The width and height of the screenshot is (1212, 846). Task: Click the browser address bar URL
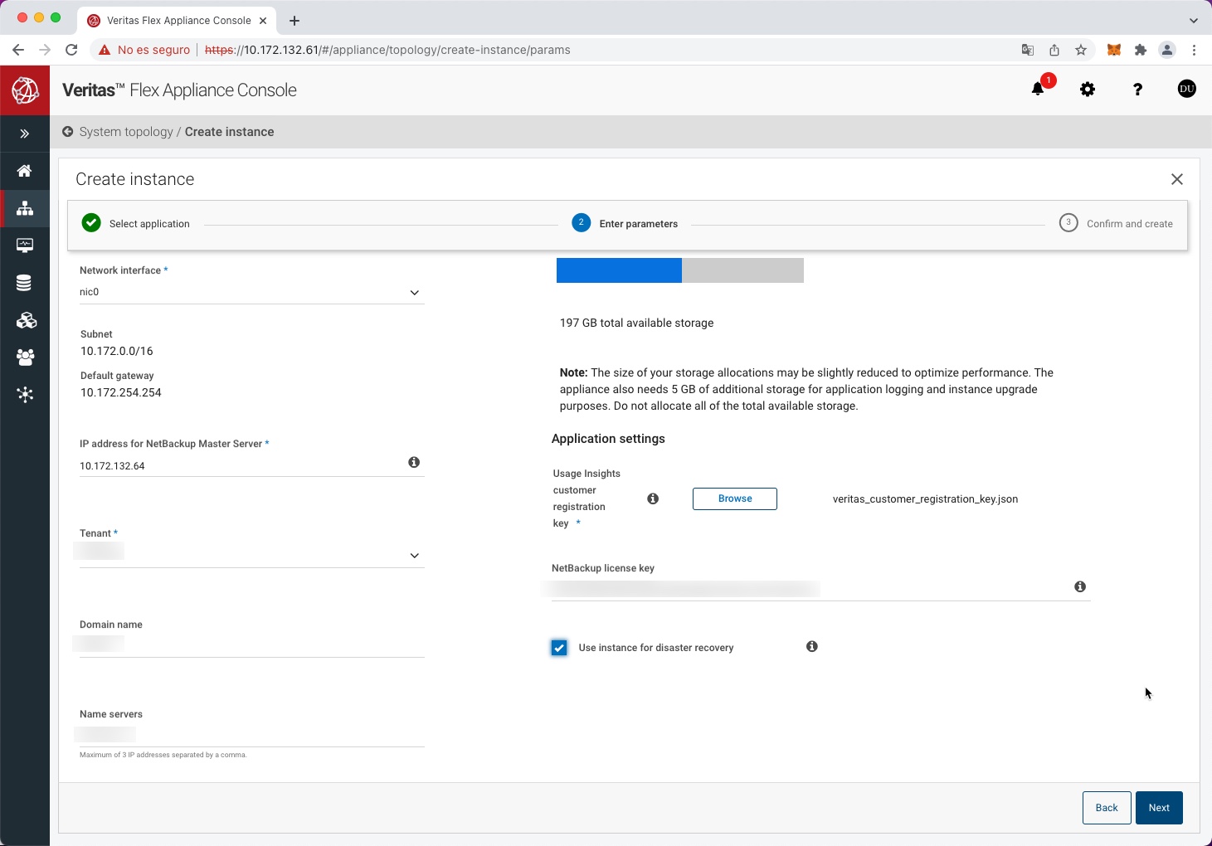[387, 50]
